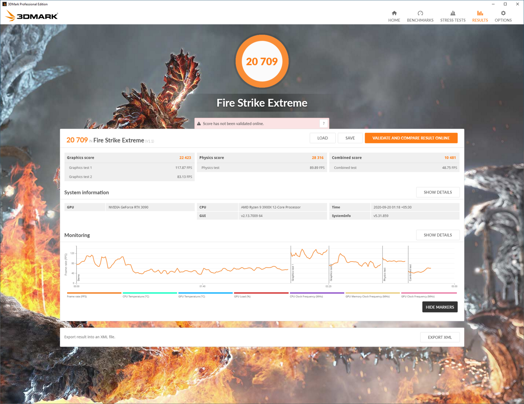This screenshot has width=524, height=404.
Task: Click the Combined test chart marker
Action: click(x=410, y=273)
